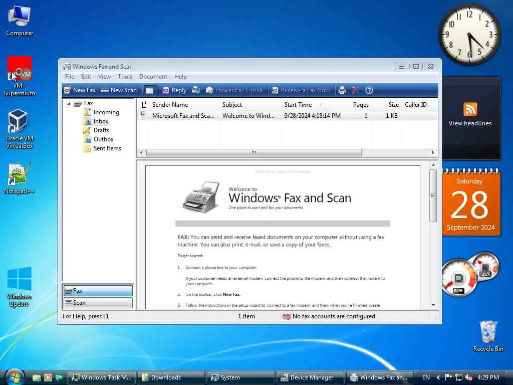Open the Help menu
Screen dimensions: 513x385
coord(180,77)
